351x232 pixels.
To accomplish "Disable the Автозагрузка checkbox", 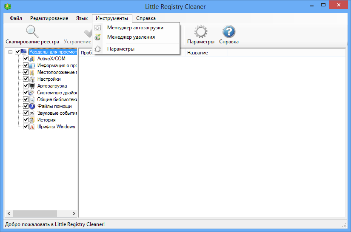I will point(26,86).
